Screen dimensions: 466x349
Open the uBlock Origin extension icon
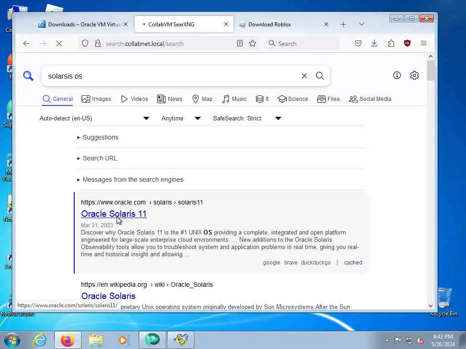[407, 43]
